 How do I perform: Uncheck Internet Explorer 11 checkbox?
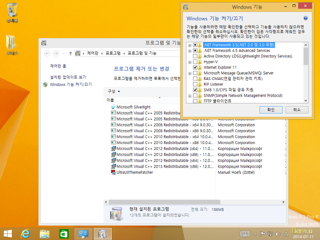click(x=195, y=67)
